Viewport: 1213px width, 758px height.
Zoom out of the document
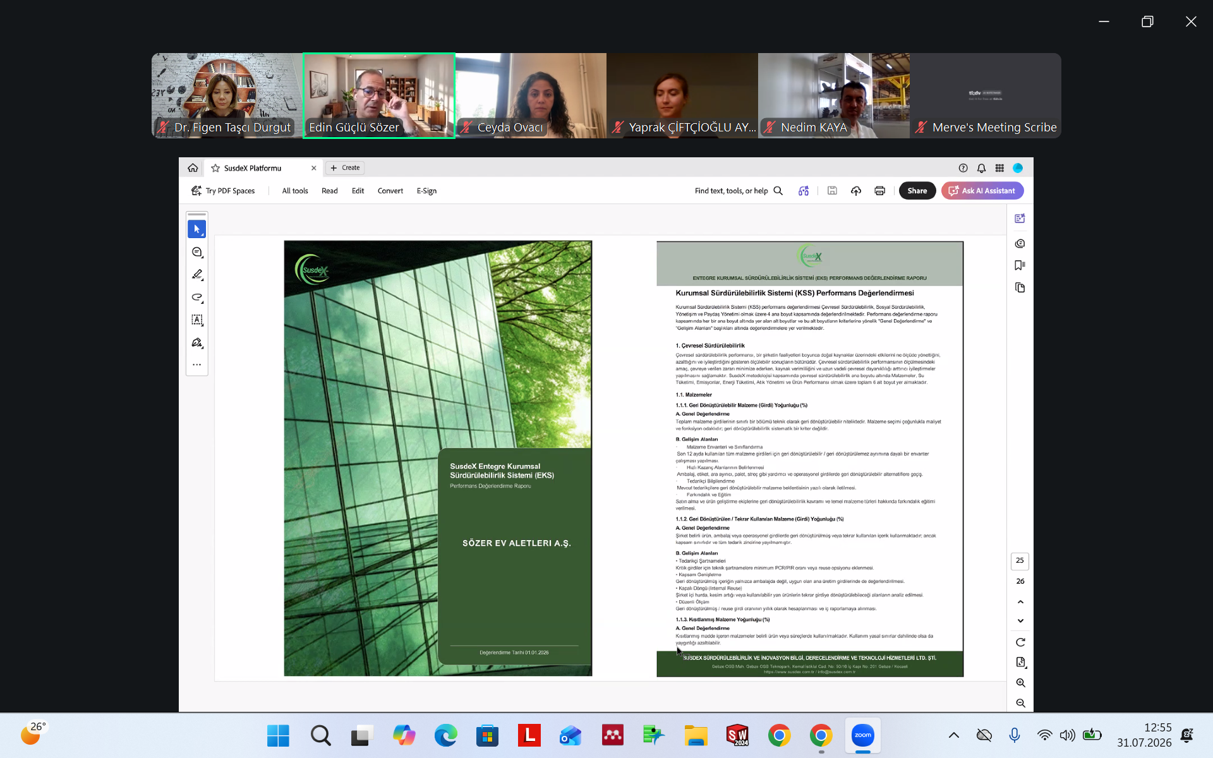pos(1020,703)
